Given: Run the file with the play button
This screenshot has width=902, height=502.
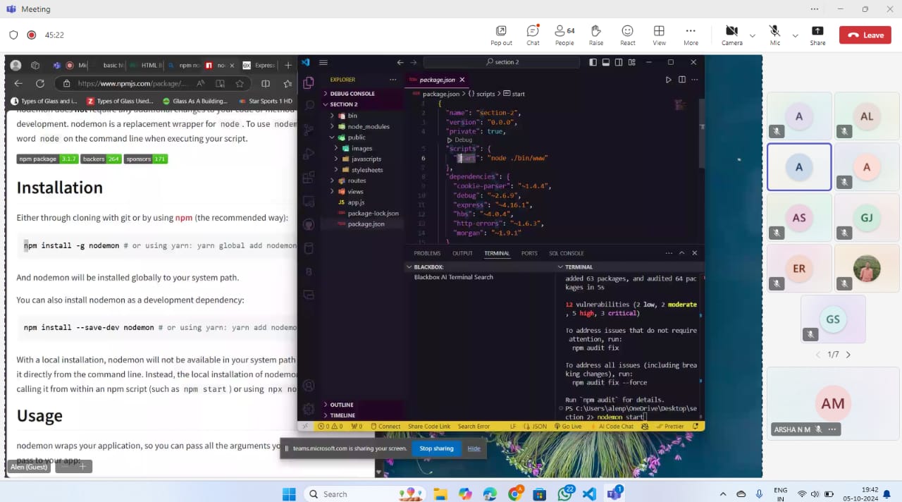Looking at the screenshot, I should tap(668, 80).
